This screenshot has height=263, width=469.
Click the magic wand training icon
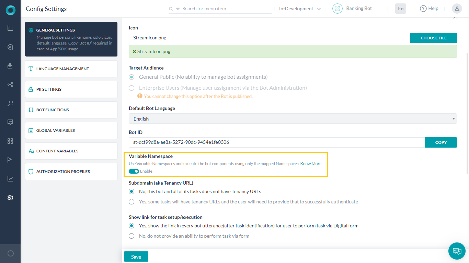coord(10,103)
